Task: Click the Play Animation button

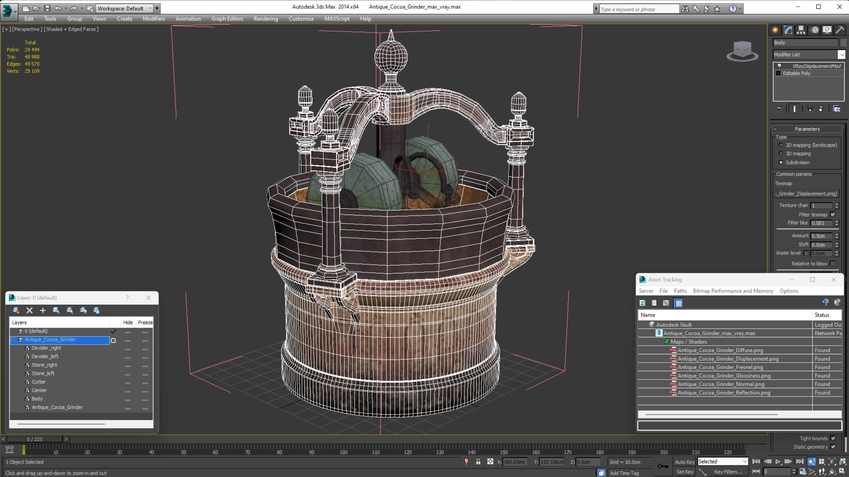Action: click(778, 462)
